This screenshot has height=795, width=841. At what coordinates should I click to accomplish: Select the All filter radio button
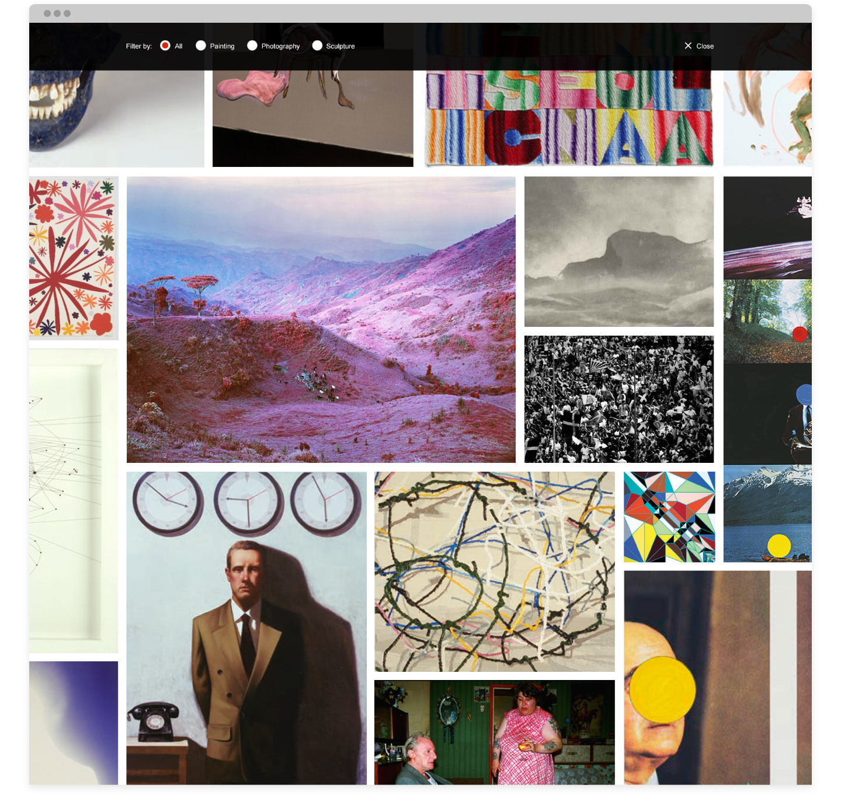165,46
